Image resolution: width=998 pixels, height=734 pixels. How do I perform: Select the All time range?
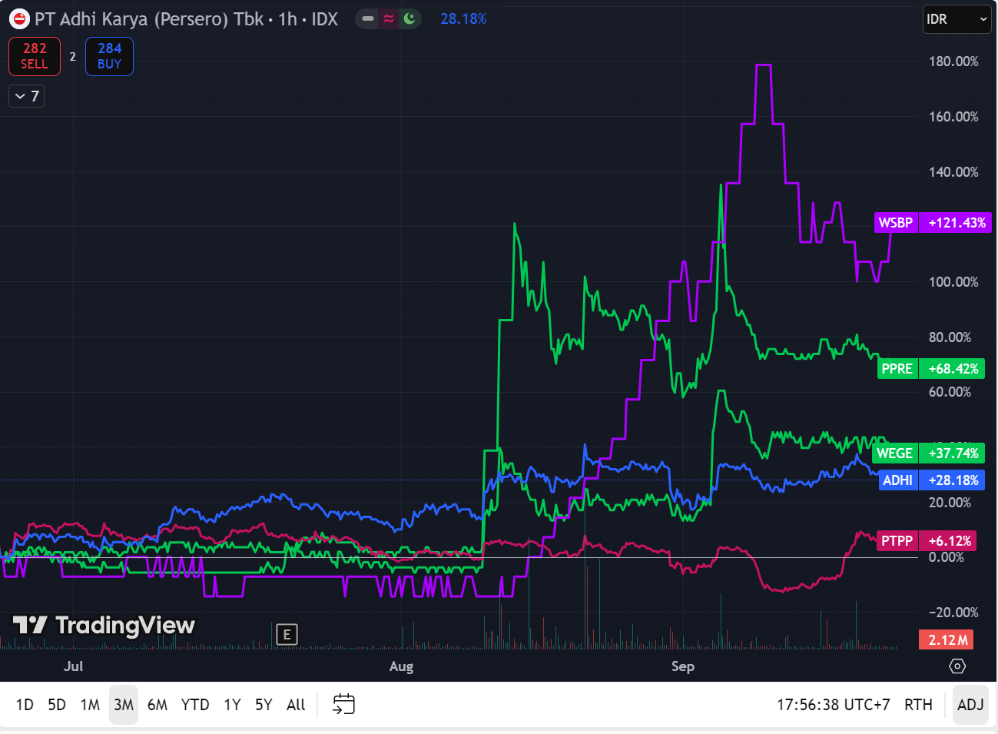pos(296,705)
